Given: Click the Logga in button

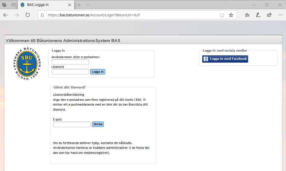Looking at the screenshot, I should 98,72.
